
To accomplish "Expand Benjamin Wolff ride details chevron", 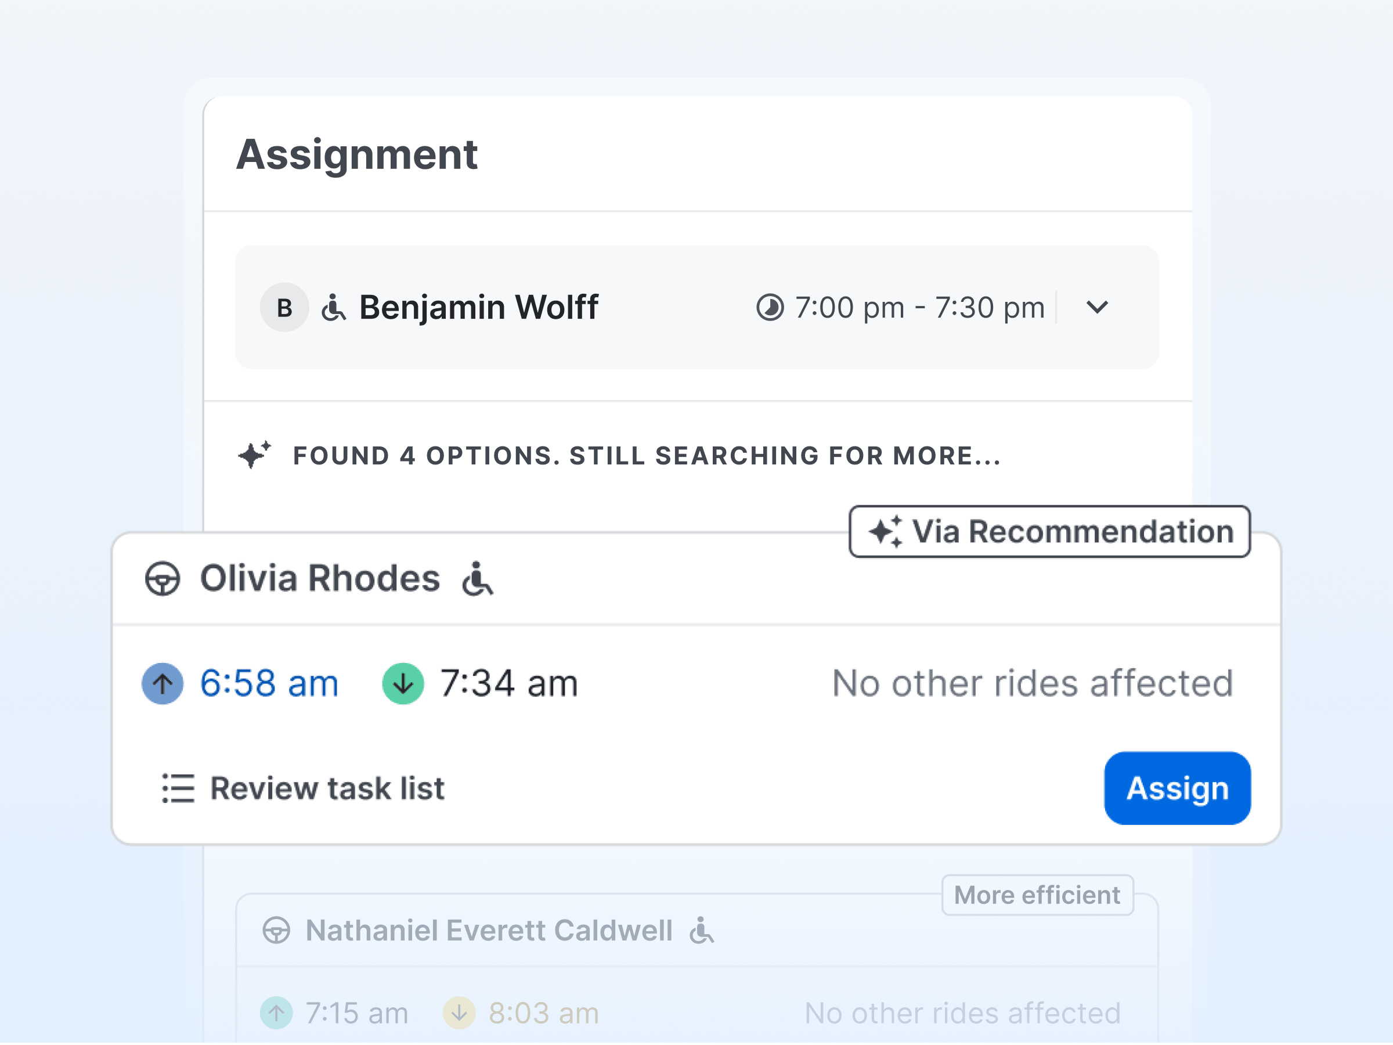I will point(1097,307).
